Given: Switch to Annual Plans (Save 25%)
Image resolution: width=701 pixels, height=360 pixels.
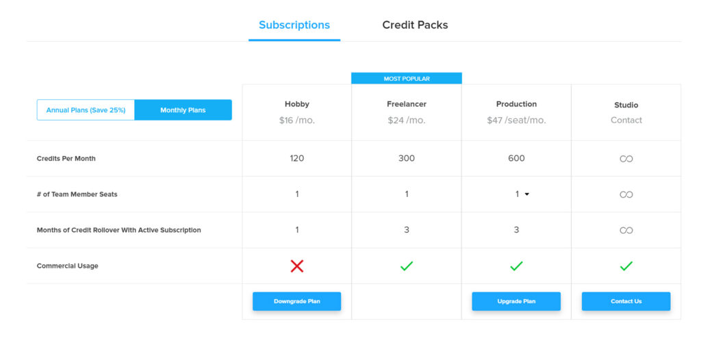Looking at the screenshot, I should tap(86, 110).
